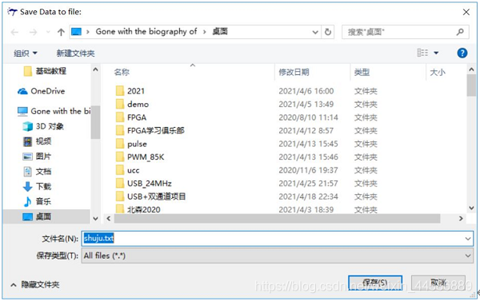Click 桌面 in the address breadcrumb
Image resolution: width=480 pixels, height=301 pixels.
[220, 31]
